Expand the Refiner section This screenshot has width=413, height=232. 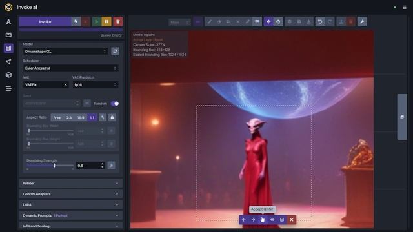pos(70,183)
